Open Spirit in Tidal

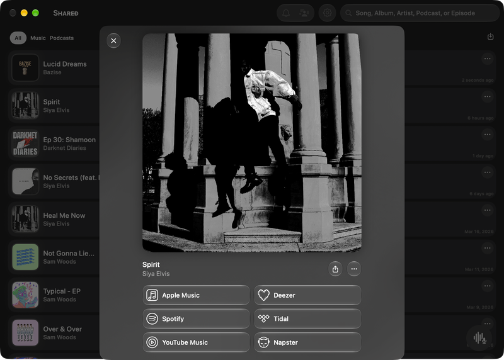pos(307,318)
